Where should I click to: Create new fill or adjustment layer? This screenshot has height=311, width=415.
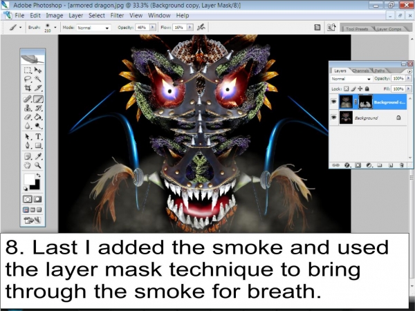click(369, 165)
